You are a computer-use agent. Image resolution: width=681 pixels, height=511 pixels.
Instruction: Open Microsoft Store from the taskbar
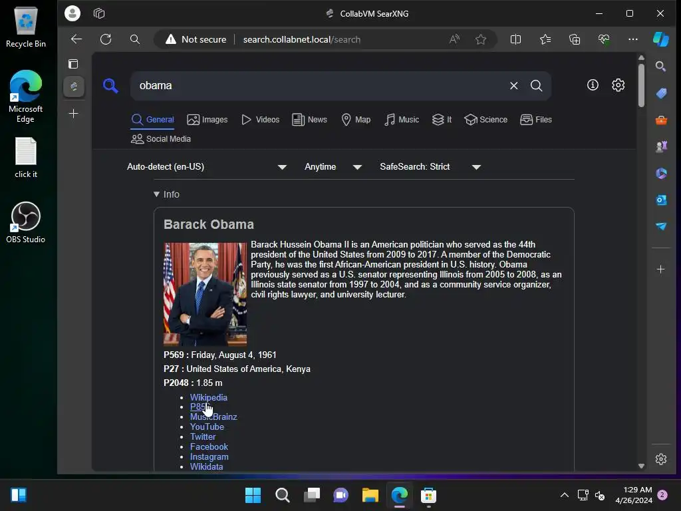[x=428, y=495]
